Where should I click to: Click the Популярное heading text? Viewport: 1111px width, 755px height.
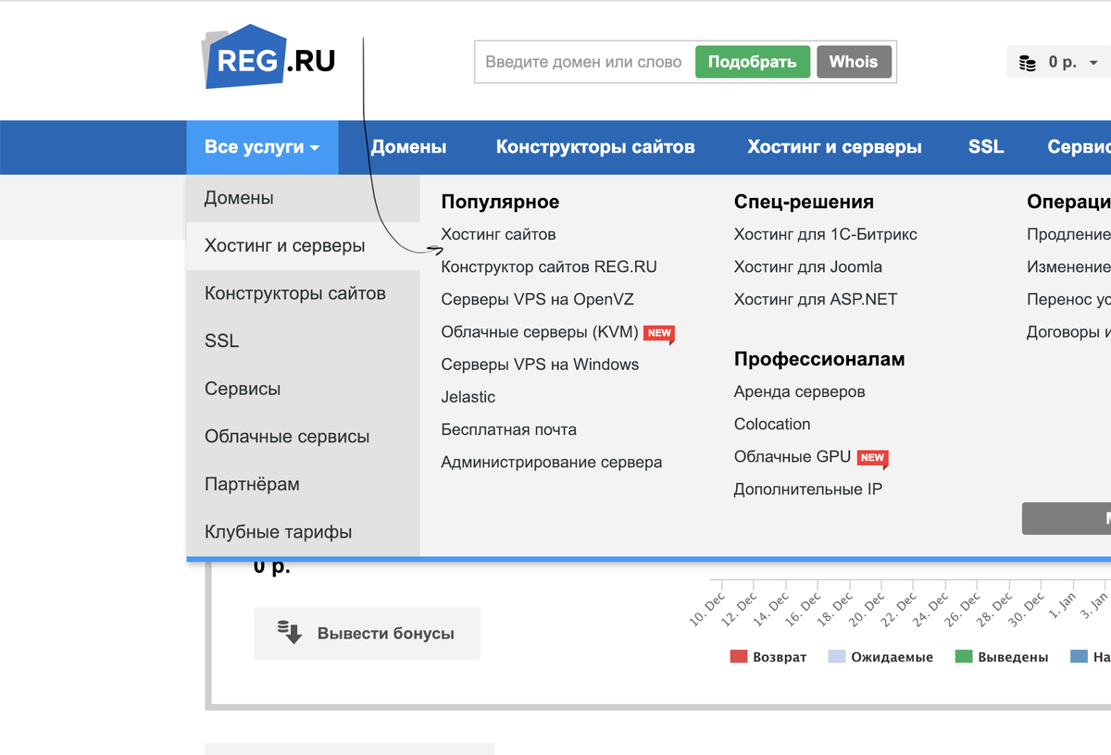500,202
